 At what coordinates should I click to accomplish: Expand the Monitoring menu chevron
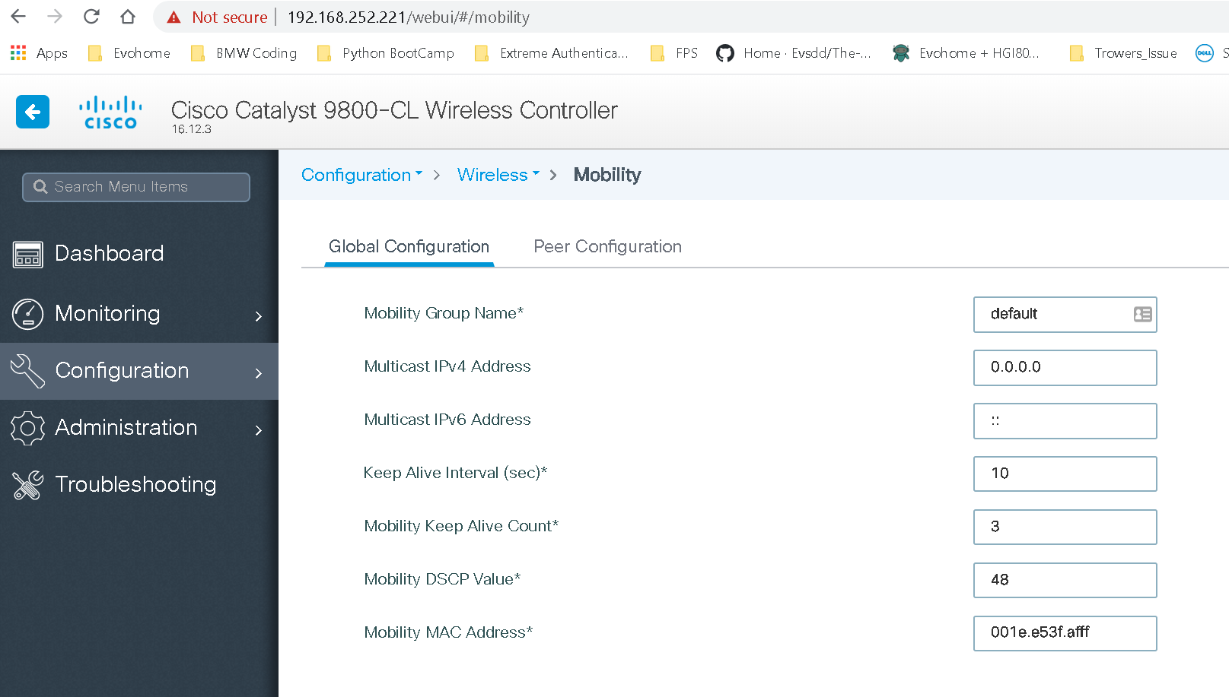click(259, 315)
